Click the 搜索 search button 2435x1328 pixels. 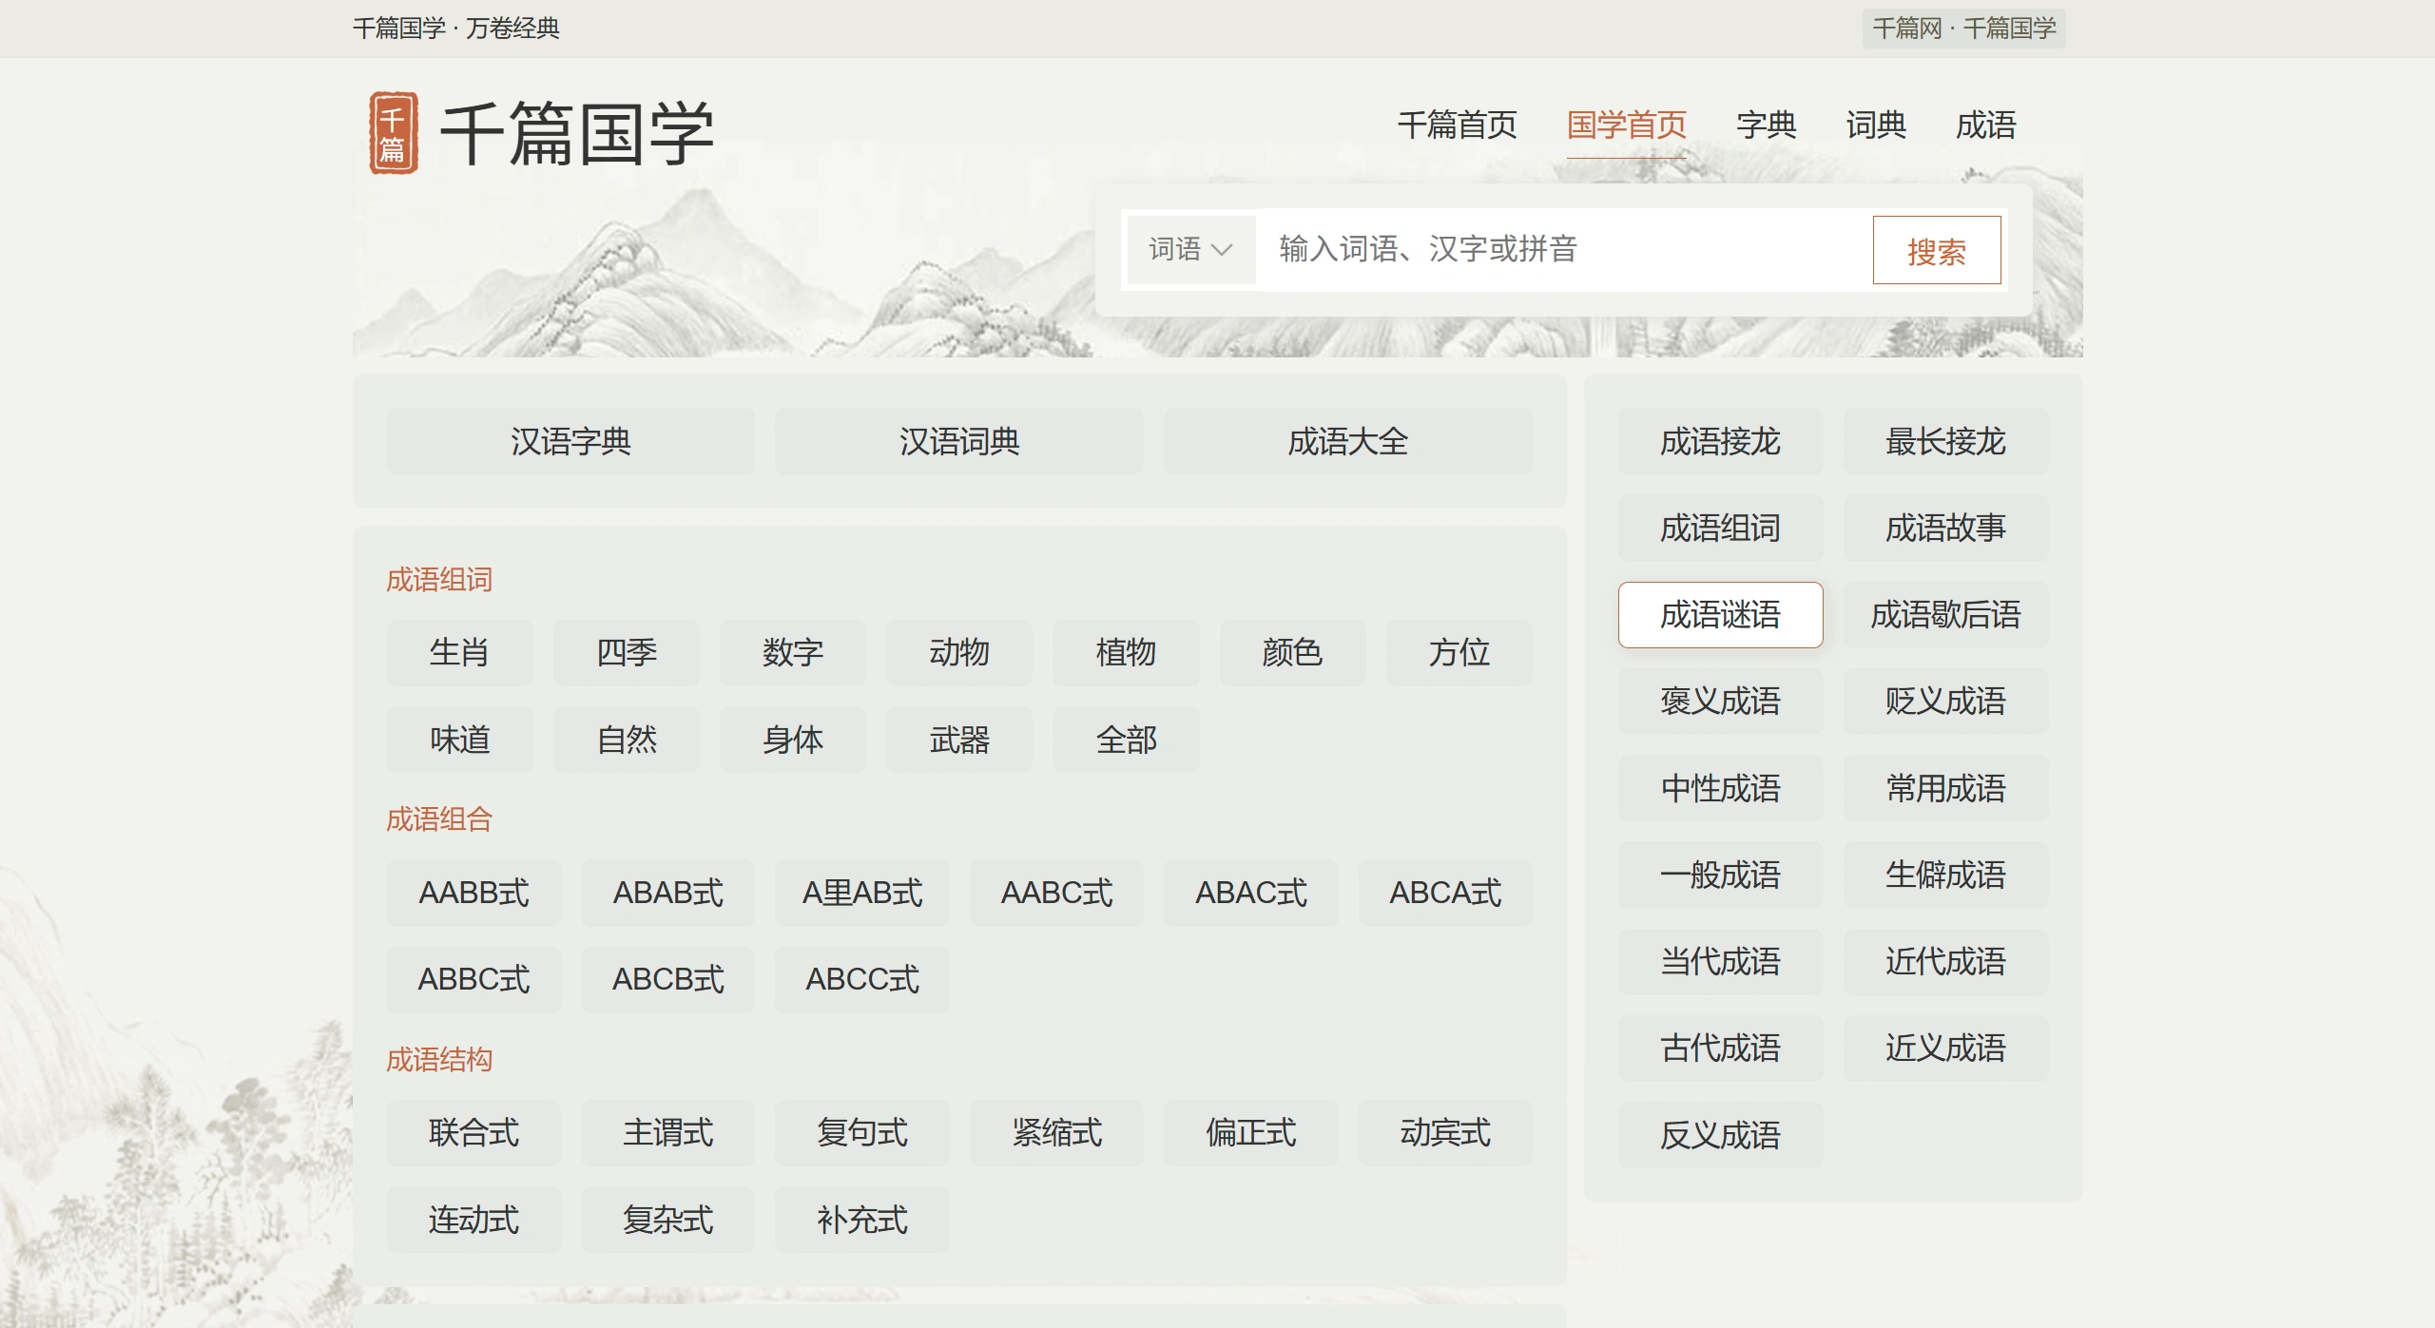[x=1937, y=249]
